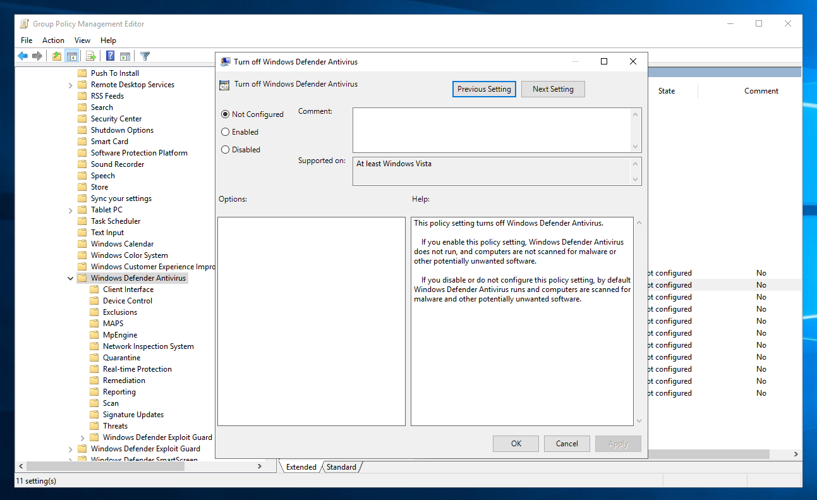Image resolution: width=817 pixels, height=500 pixels.
Task: Click the grey Forward arrow in toolbar
Action: point(37,56)
